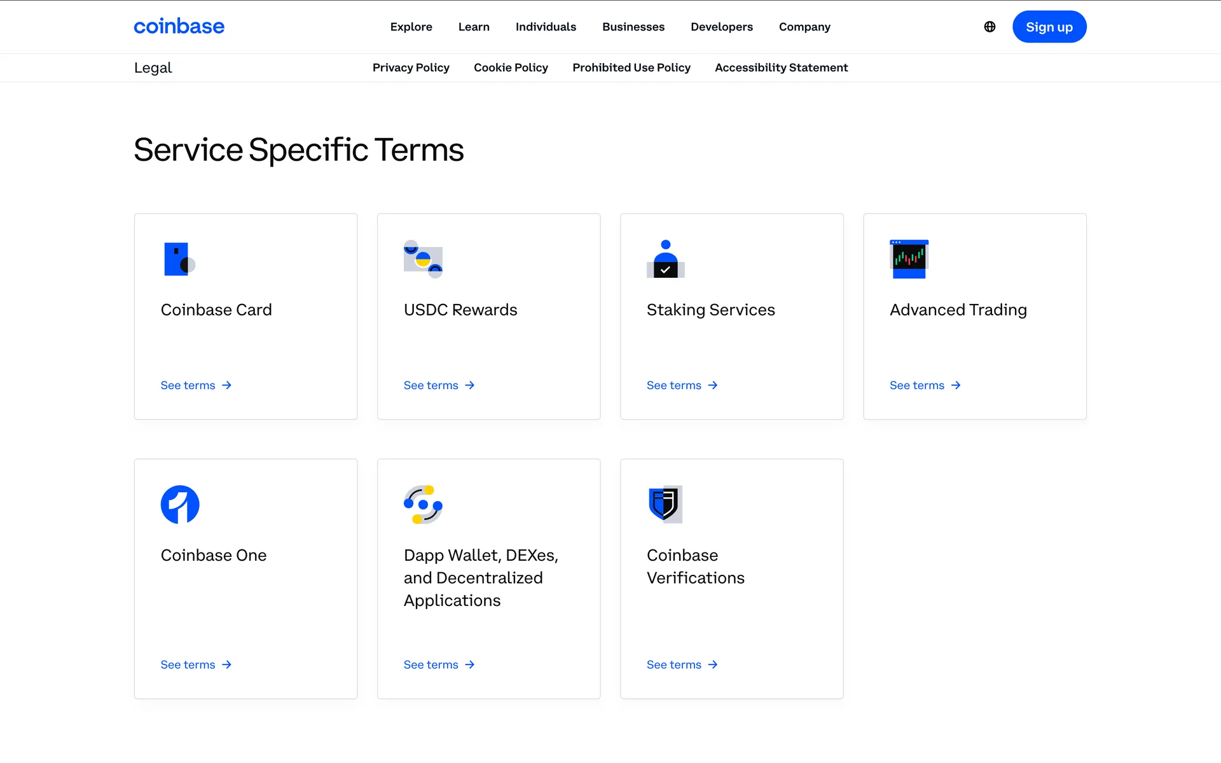Open the Privacy Policy tab
This screenshot has width=1221, height=763.
point(411,67)
